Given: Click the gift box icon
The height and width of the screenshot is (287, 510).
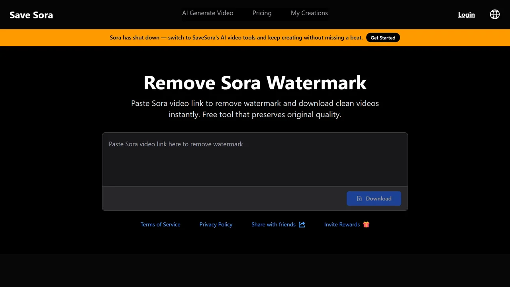Looking at the screenshot, I should tap(366, 224).
